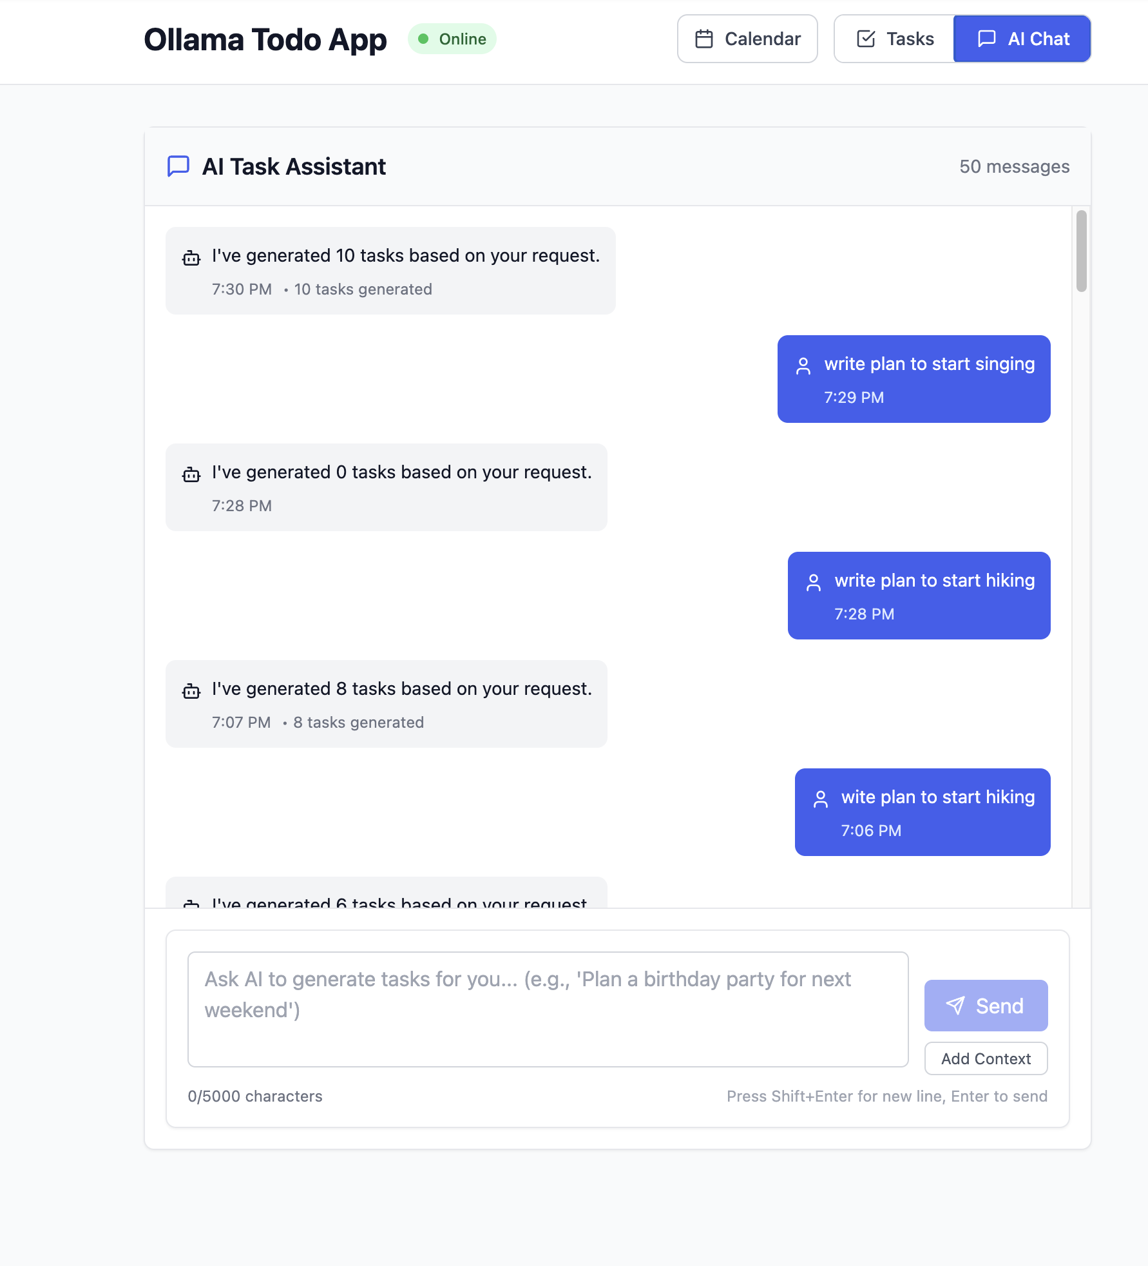Screen dimensions: 1148x1266
Task: Click the paper plane icon on Send
Action: (x=955, y=1006)
